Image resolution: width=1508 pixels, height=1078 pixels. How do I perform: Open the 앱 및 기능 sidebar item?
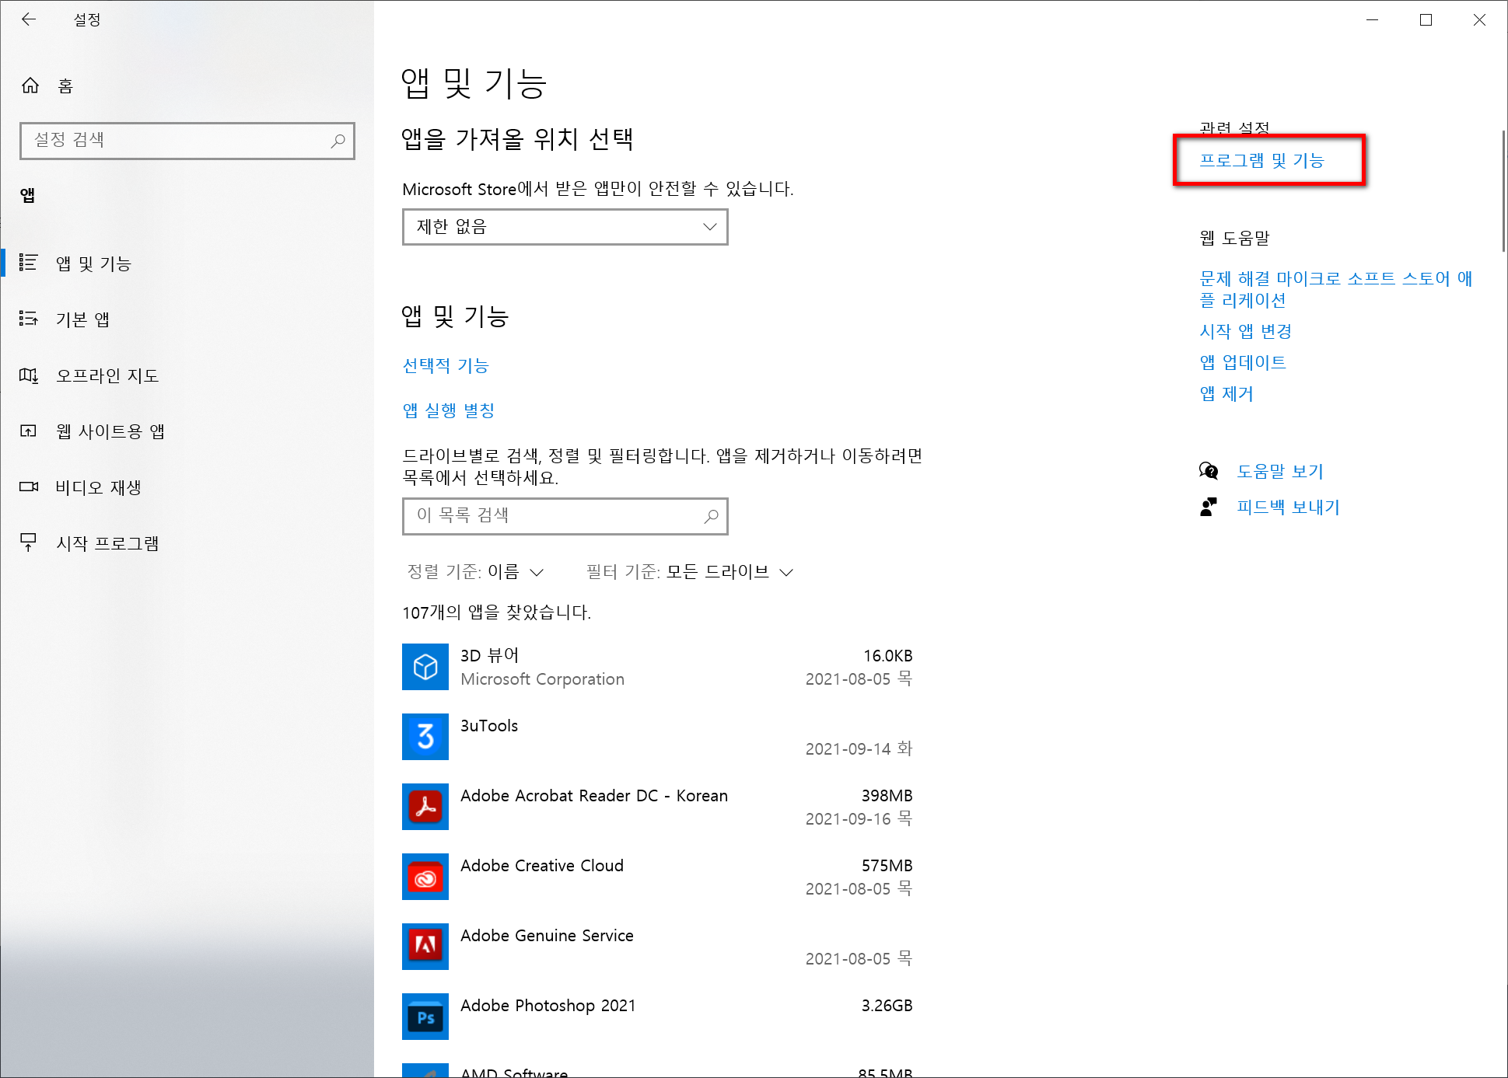187,263
